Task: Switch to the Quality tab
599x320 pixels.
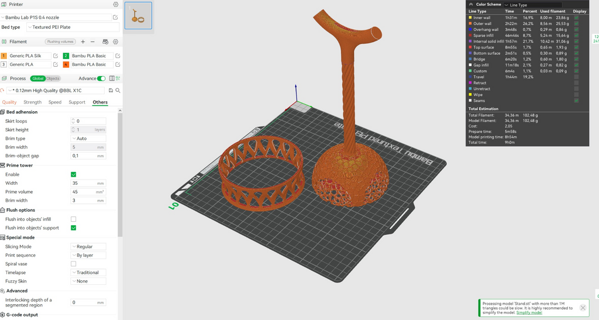Action: (x=9, y=102)
